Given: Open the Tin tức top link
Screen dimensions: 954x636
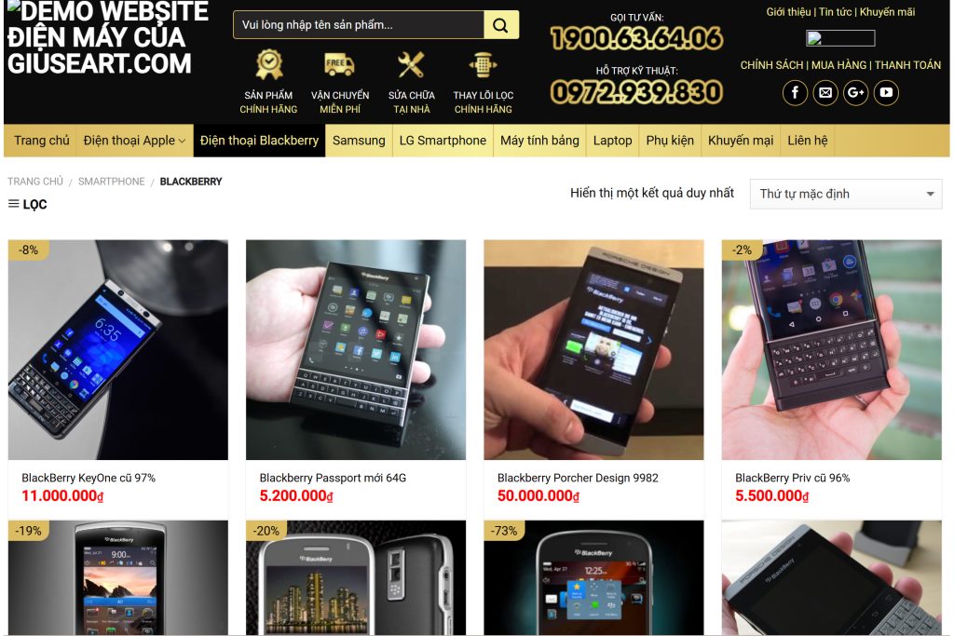Looking at the screenshot, I should coord(836,11).
